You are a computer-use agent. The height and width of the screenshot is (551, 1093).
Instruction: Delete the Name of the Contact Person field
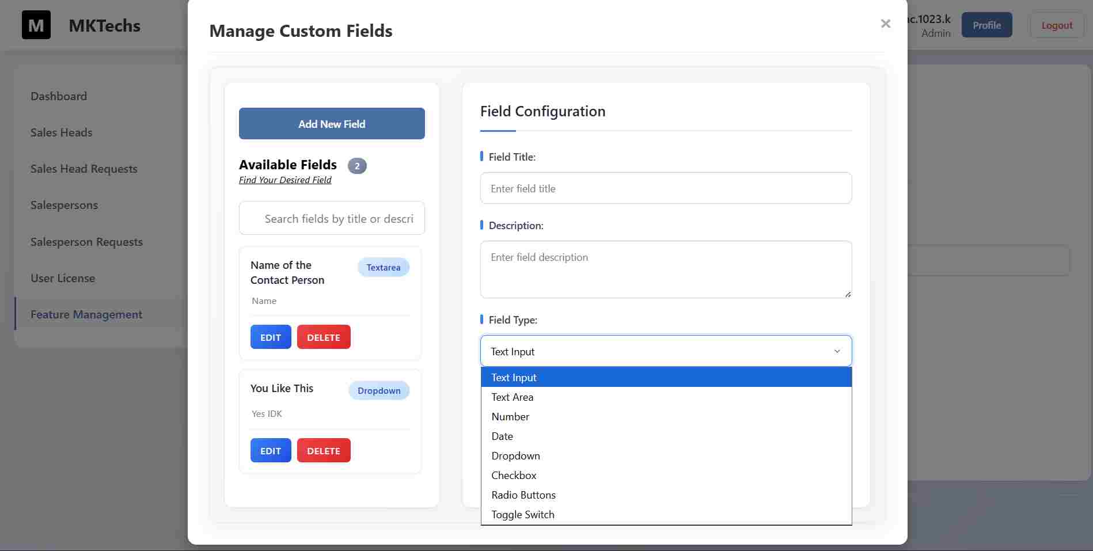(x=324, y=337)
